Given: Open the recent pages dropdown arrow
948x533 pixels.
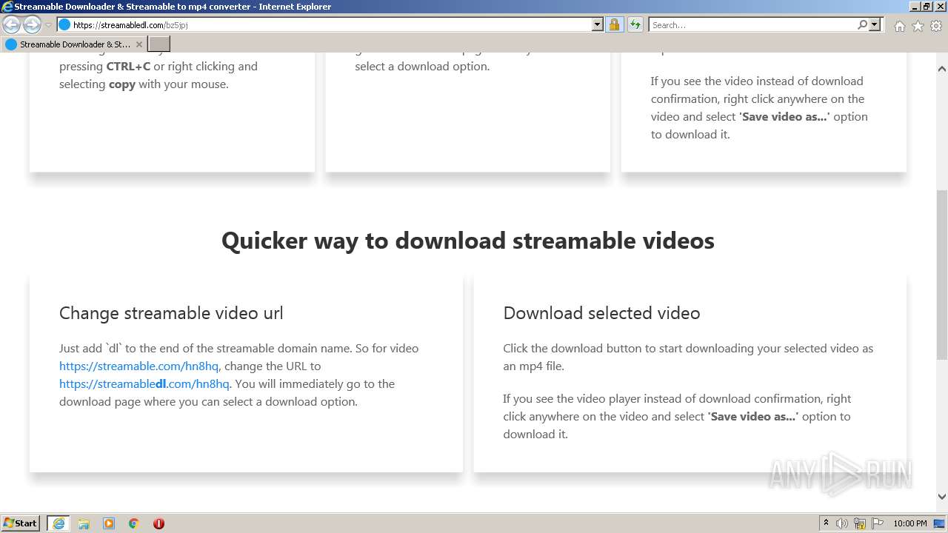Looking at the screenshot, I should 48,25.
